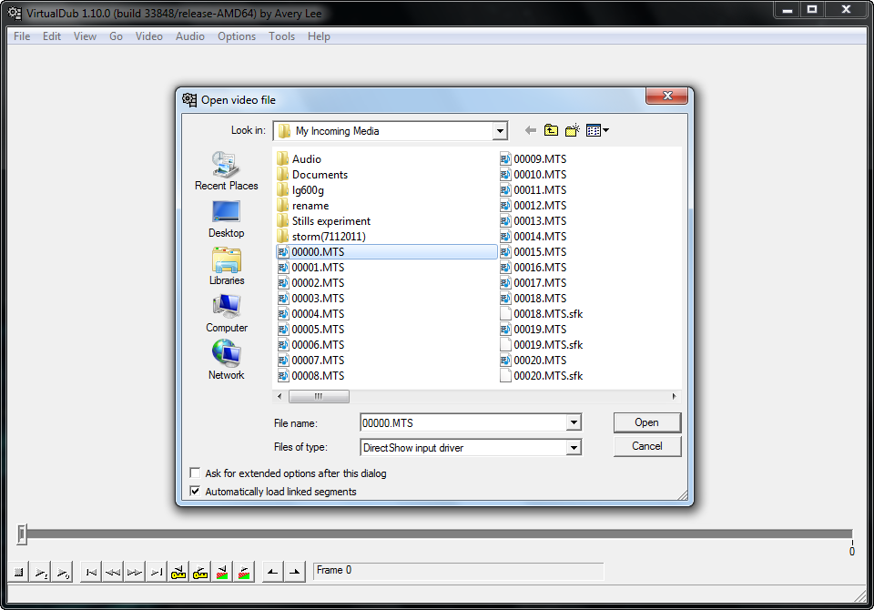Select file 00018.MTS.sfk
The image size is (874, 610).
point(542,314)
